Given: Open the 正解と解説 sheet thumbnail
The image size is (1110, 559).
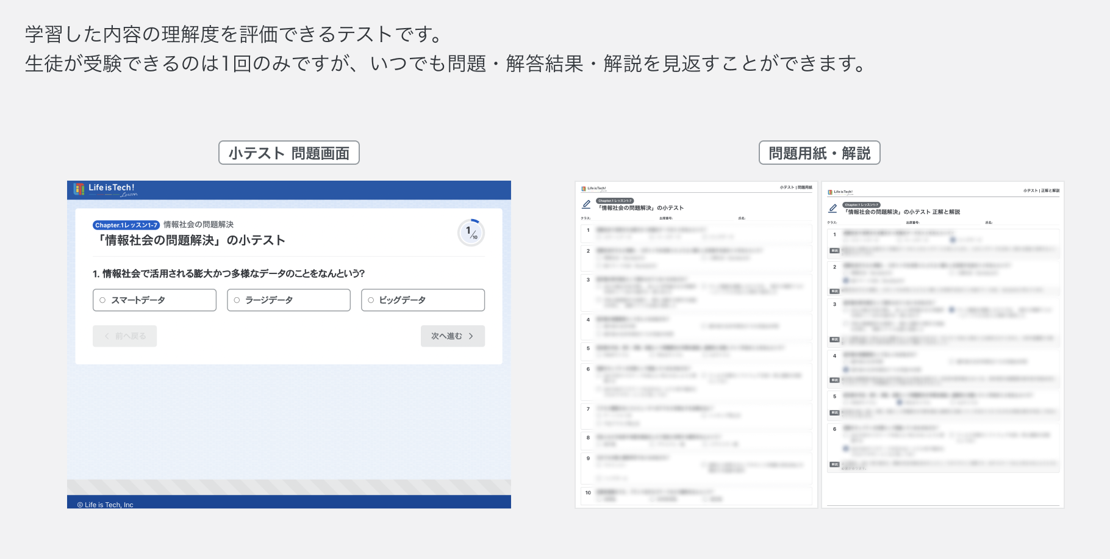Looking at the screenshot, I should pos(942,345).
